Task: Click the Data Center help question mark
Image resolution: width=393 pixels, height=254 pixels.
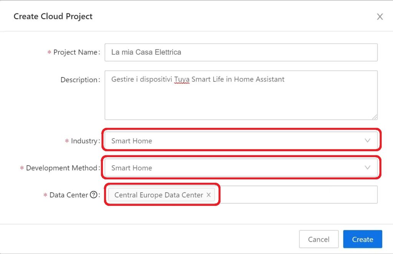Action: [93, 195]
